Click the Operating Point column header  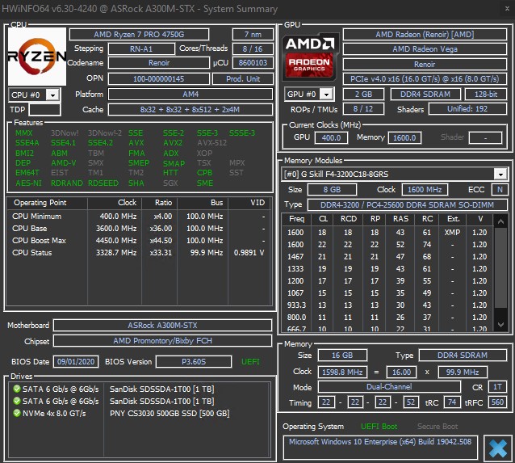point(48,203)
